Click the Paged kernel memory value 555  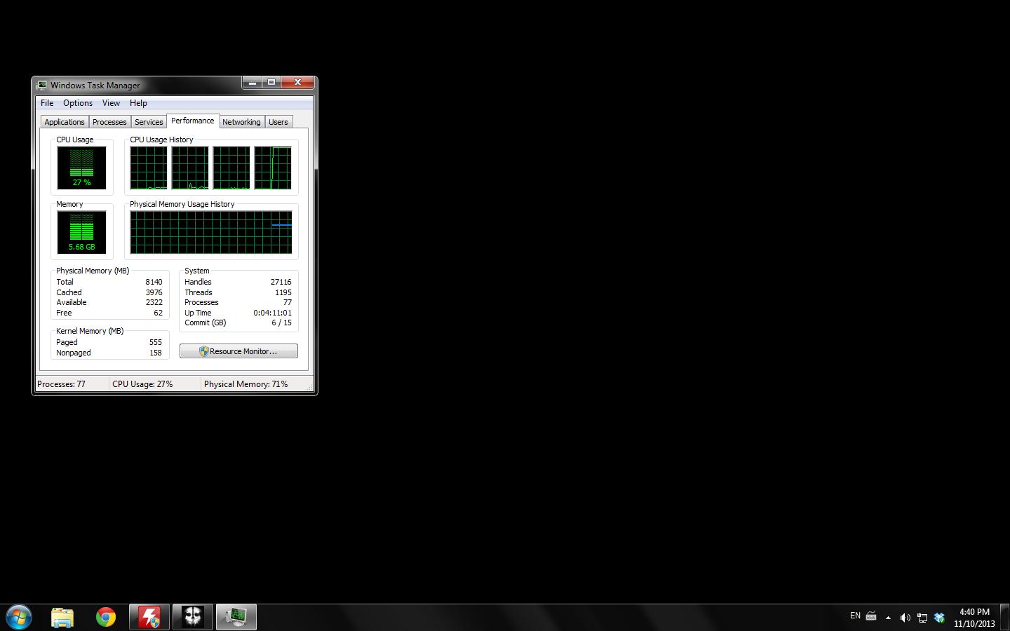click(x=156, y=342)
